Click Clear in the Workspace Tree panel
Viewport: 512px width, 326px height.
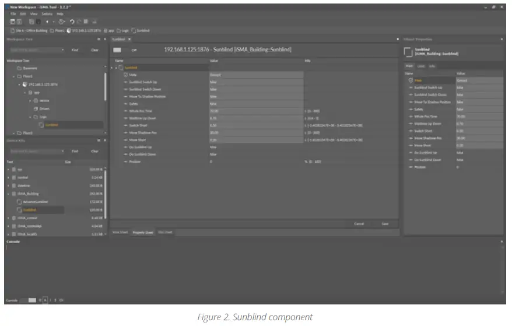click(x=94, y=50)
